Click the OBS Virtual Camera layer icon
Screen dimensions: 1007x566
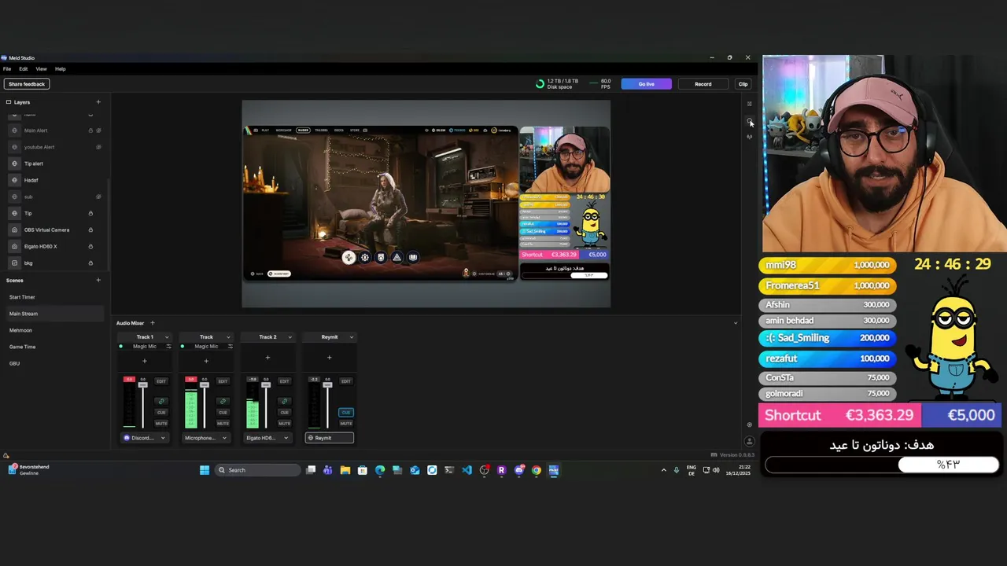(14, 230)
